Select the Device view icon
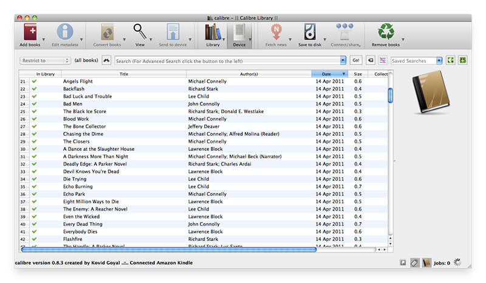This screenshot has width=486, height=283. click(x=239, y=32)
